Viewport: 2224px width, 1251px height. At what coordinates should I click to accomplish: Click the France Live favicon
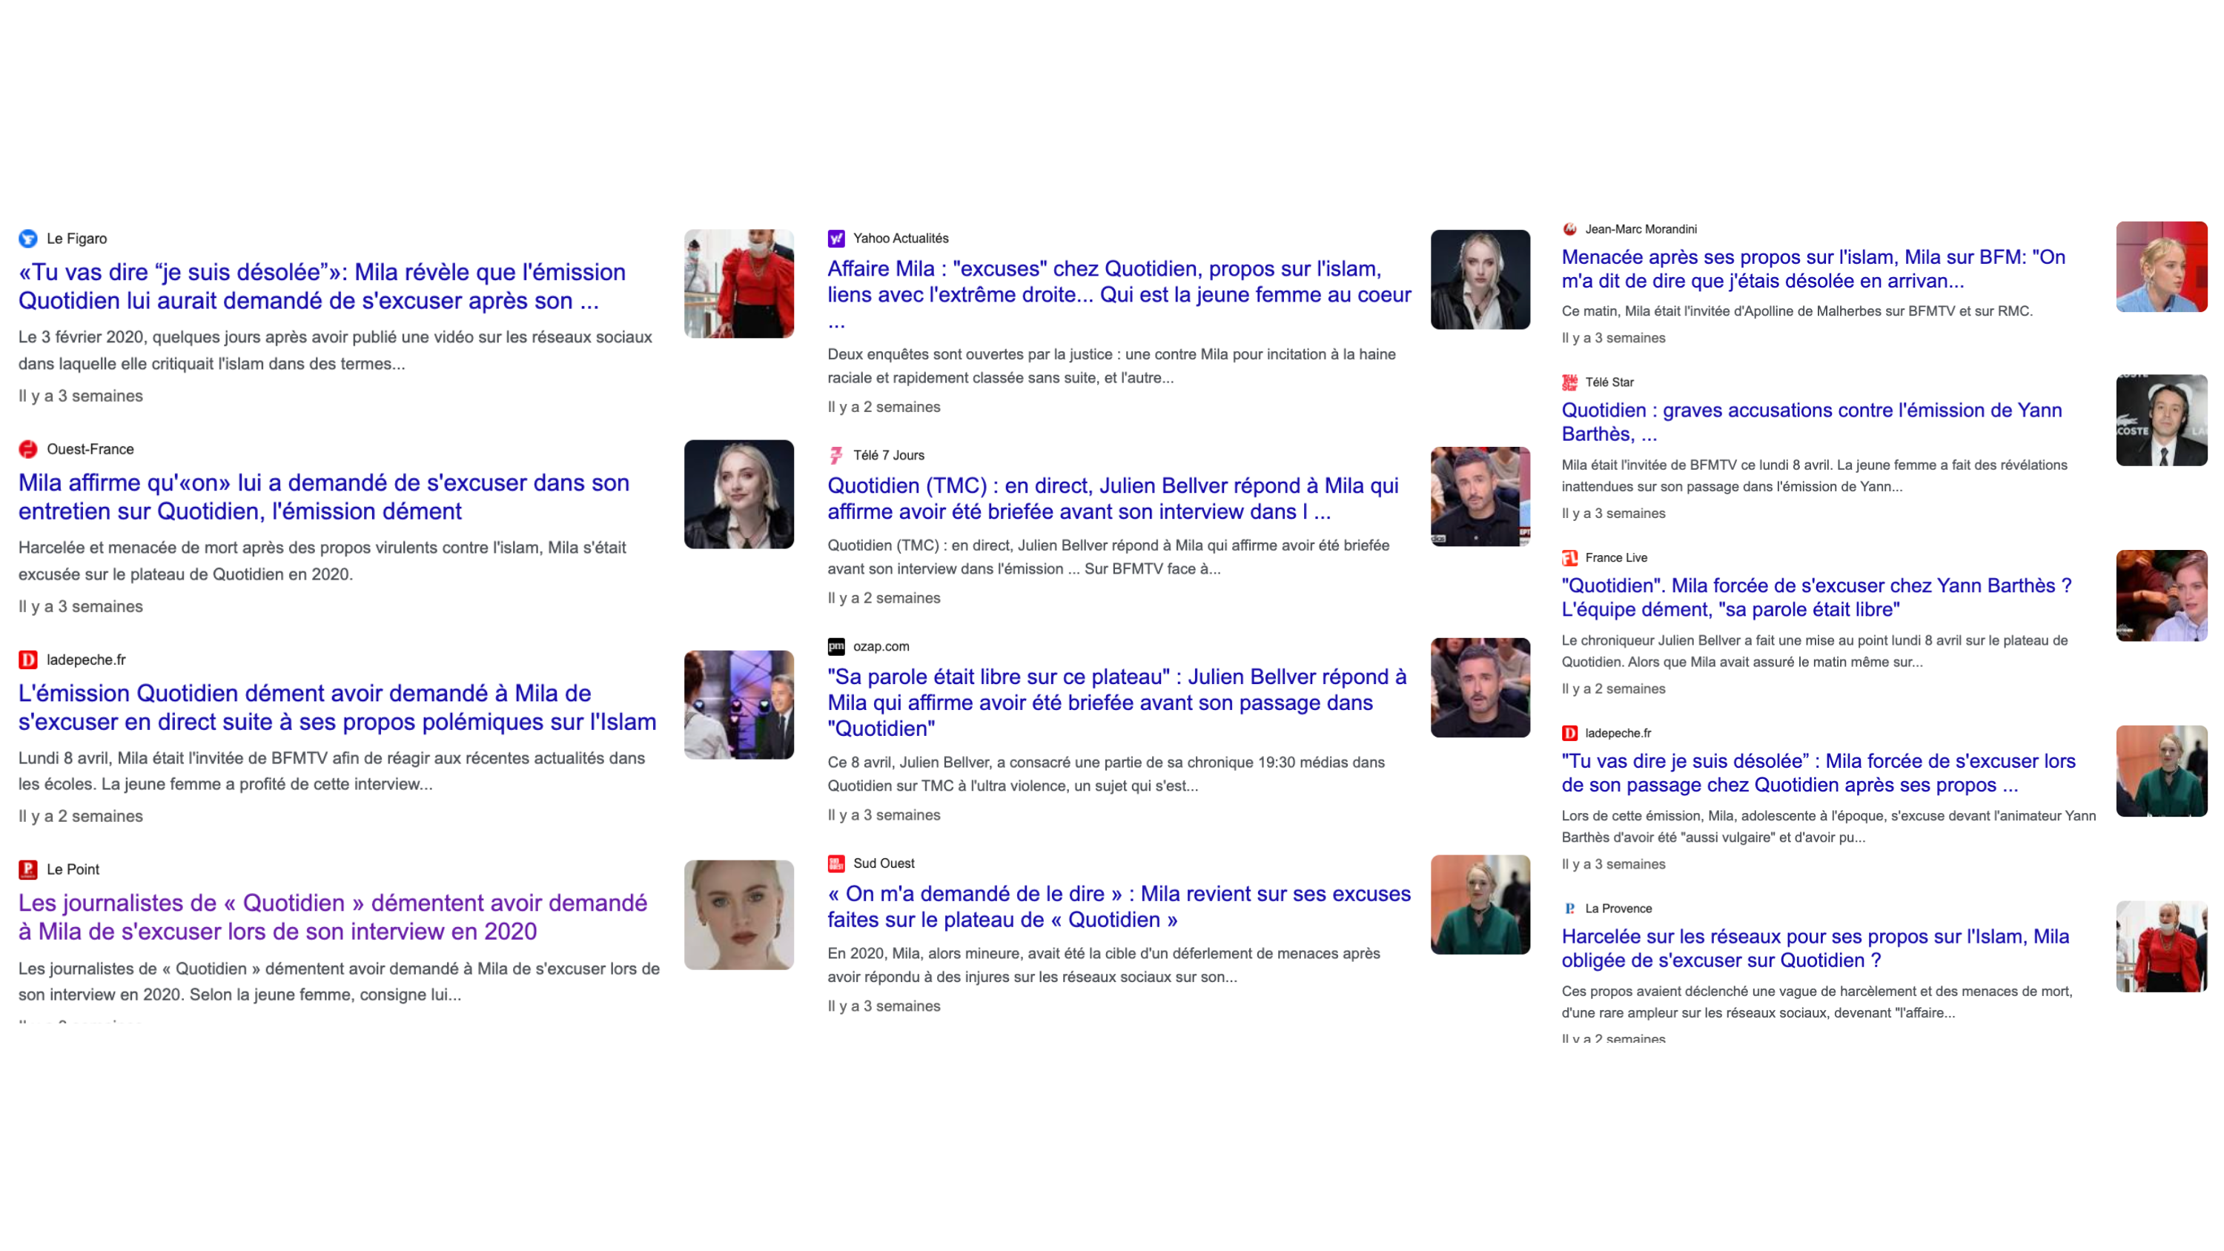click(x=1569, y=558)
